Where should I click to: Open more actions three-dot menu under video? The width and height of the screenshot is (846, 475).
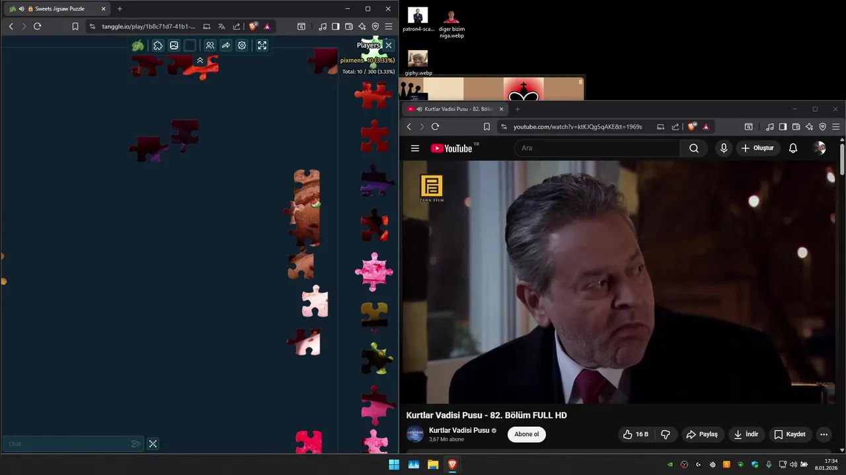(x=824, y=434)
